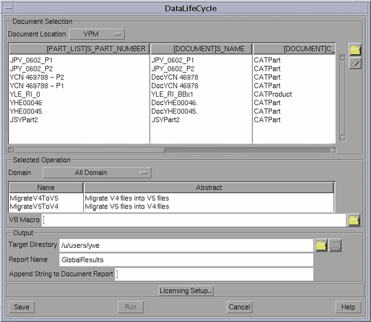Expand the All Domain dropdown
This screenshot has height=322, width=371.
pyautogui.click(x=97, y=173)
